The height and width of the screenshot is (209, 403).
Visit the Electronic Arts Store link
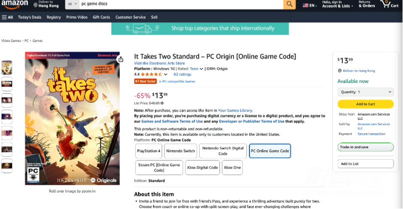(x=159, y=63)
